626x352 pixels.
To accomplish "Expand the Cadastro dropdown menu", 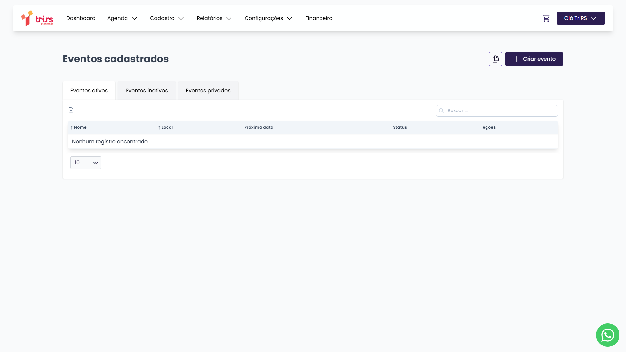I will [x=167, y=18].
